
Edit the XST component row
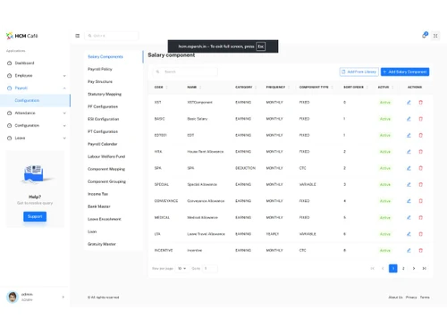click(409, 103)
